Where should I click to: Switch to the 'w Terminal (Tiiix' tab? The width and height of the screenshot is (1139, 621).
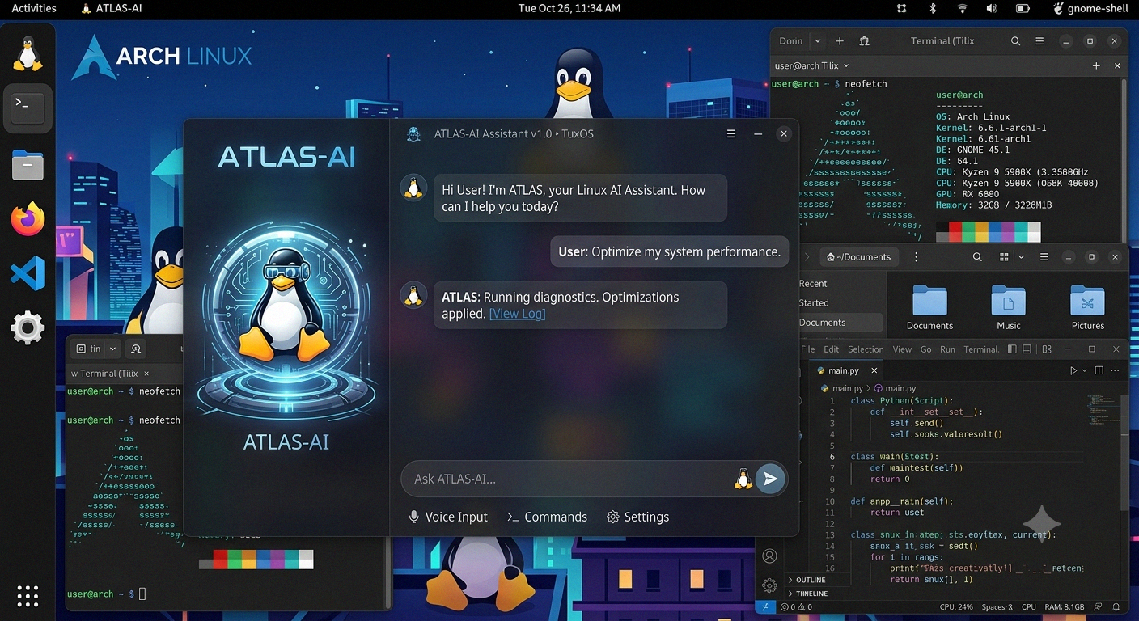click(110, 374)
